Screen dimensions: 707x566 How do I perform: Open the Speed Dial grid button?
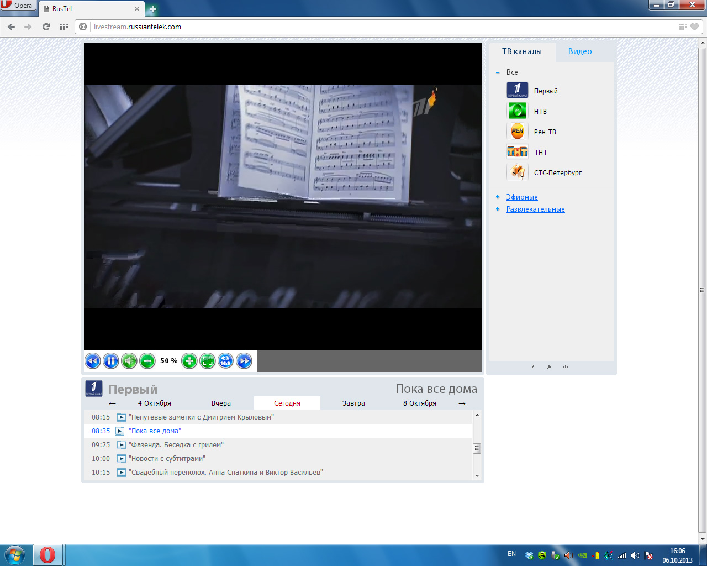tap(64, 27)
